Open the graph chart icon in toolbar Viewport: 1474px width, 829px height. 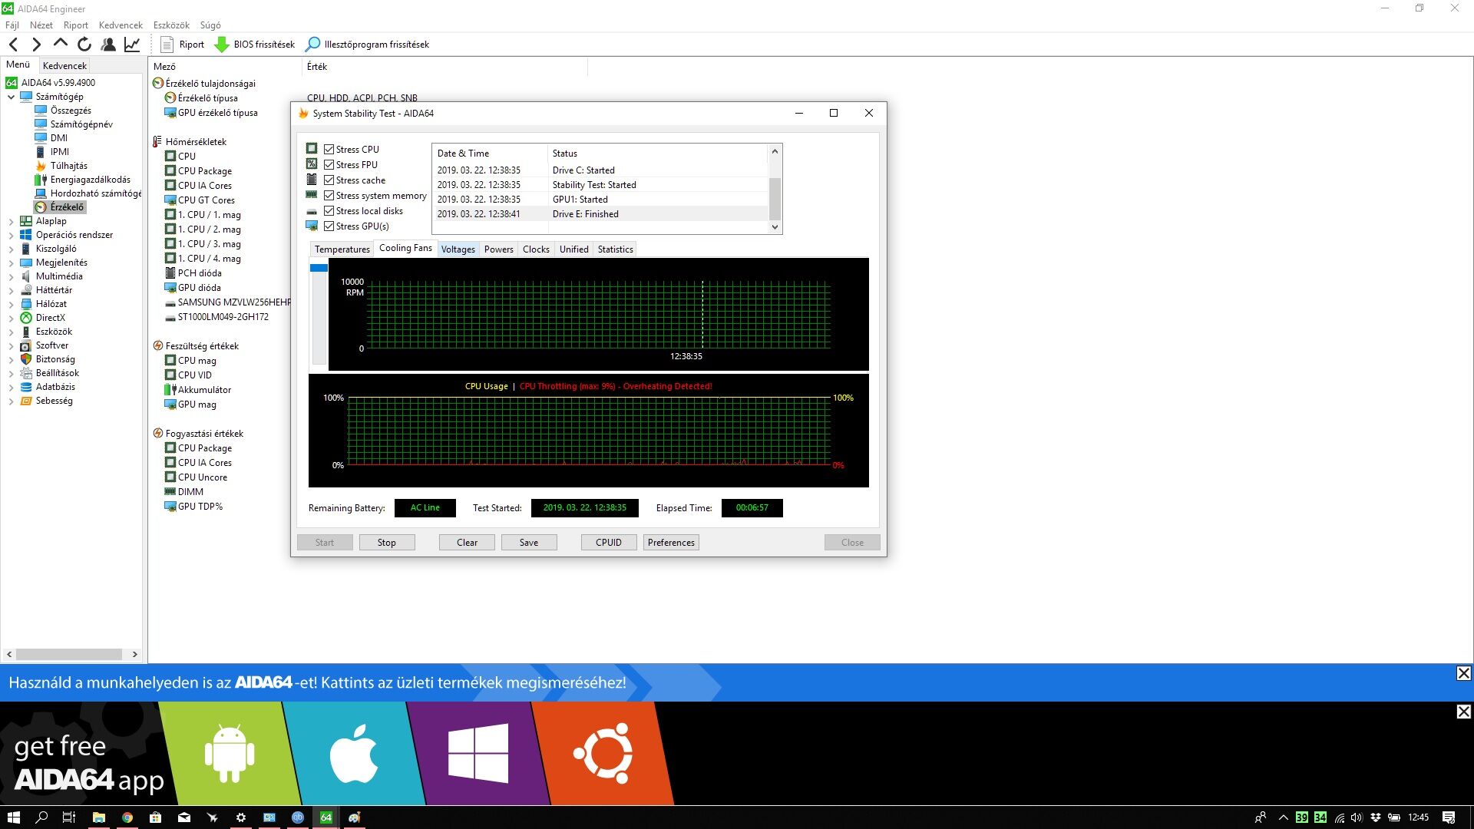click(x=132, y=45)
